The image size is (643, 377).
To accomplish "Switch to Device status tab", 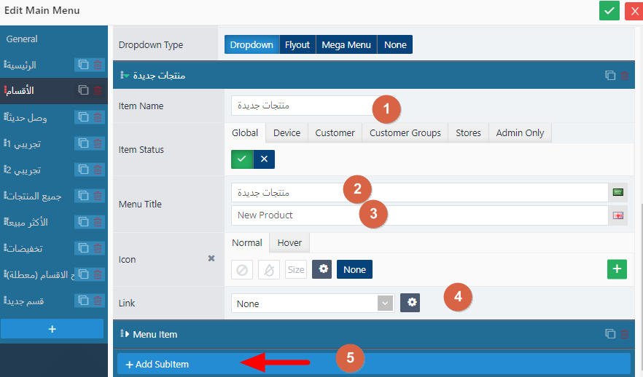I will (x=287, y=133).
